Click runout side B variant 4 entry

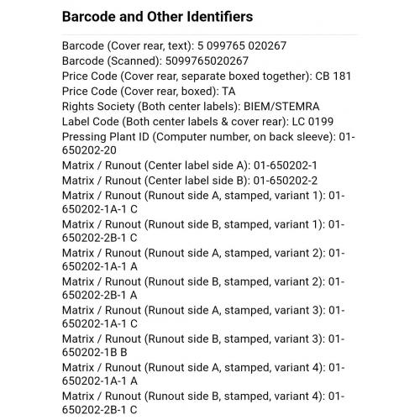pos(203,402)
